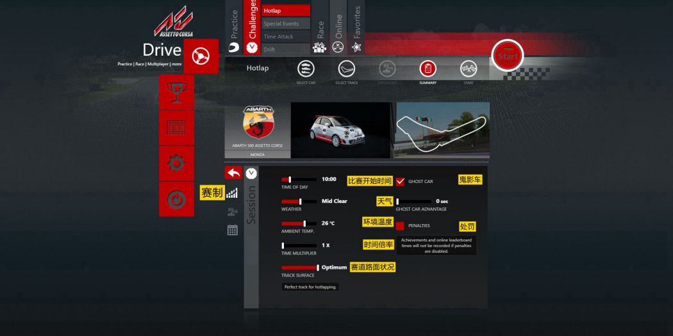Click the round Start Engine button
The height and width of the screenshot is (336, 673).
(508, 56)
